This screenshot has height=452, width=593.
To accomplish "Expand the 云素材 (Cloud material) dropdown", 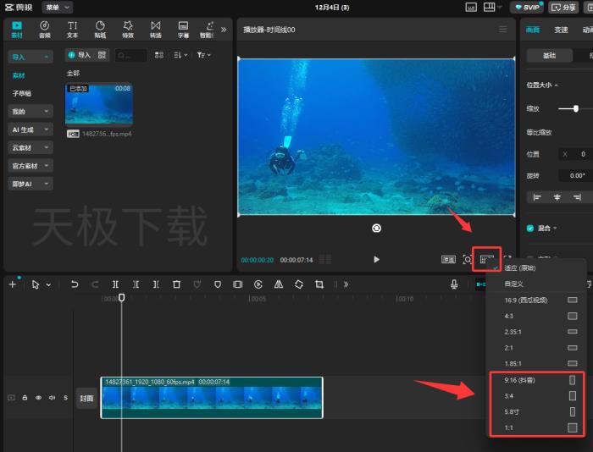I will 30,147.
